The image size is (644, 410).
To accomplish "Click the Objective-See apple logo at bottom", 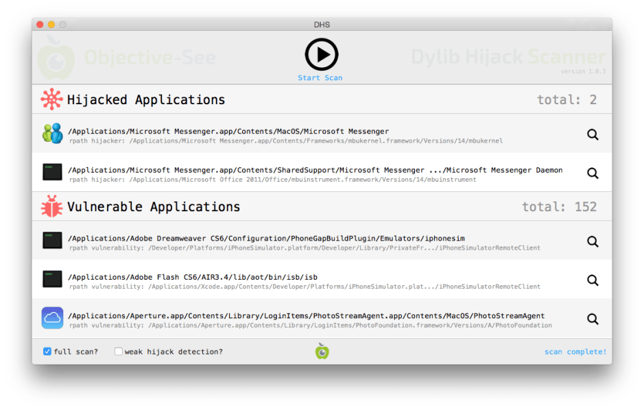I will click(x=321, y=350).
